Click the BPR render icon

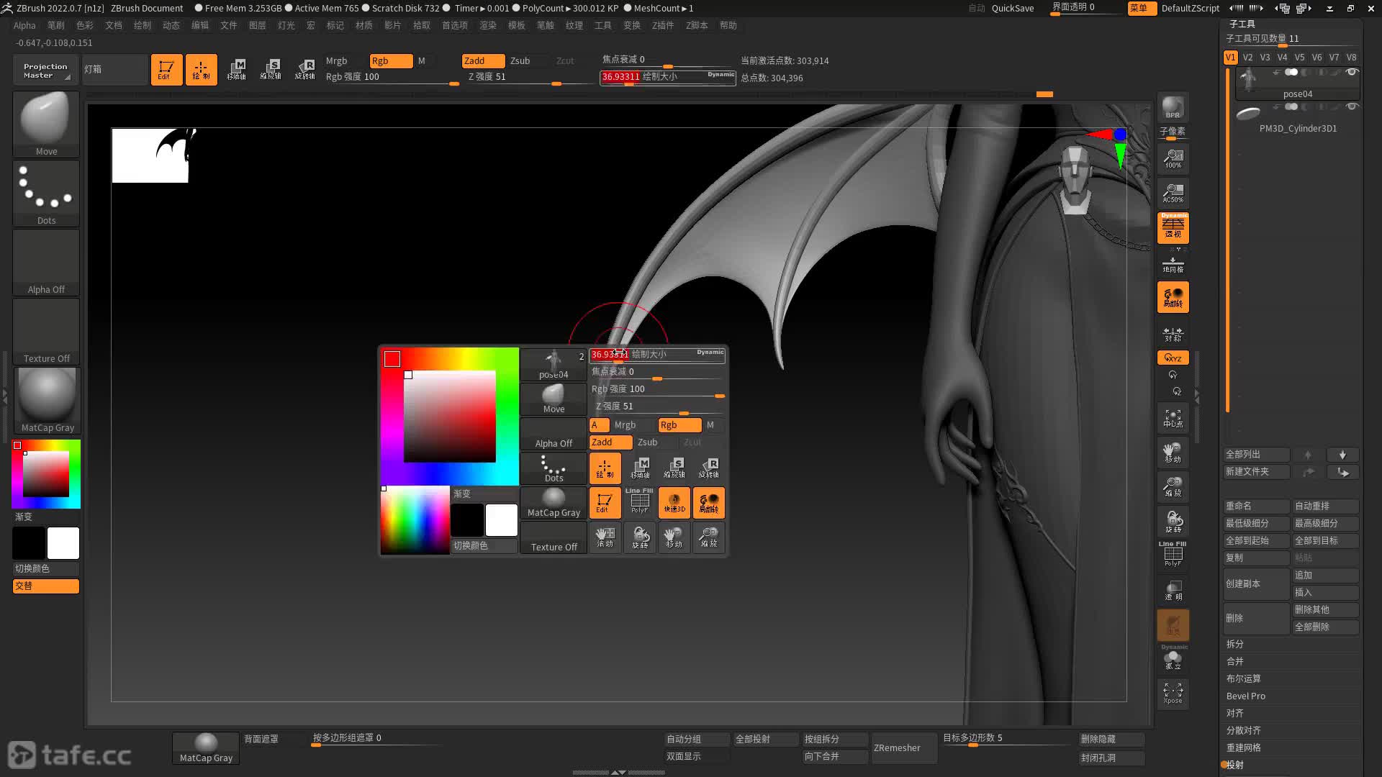(1173, 107)
